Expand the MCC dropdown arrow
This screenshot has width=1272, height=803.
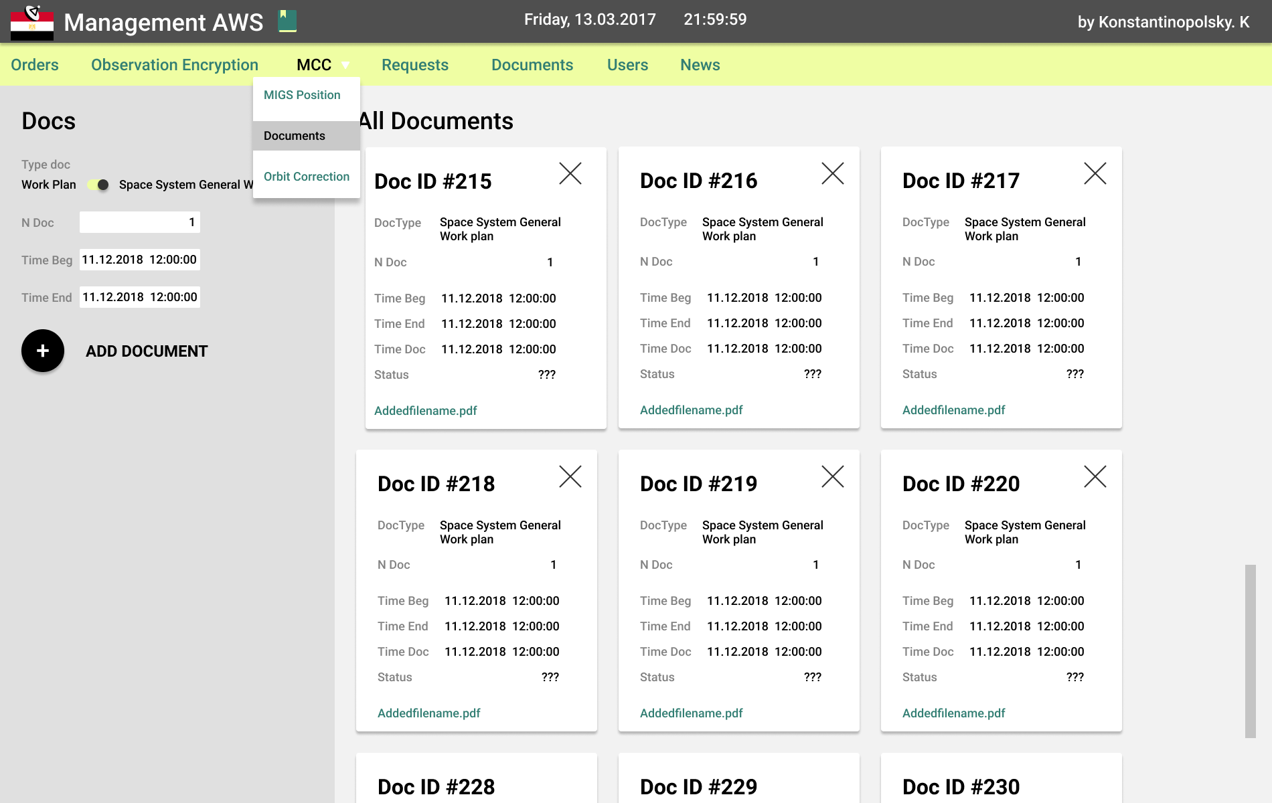(345, 66)
